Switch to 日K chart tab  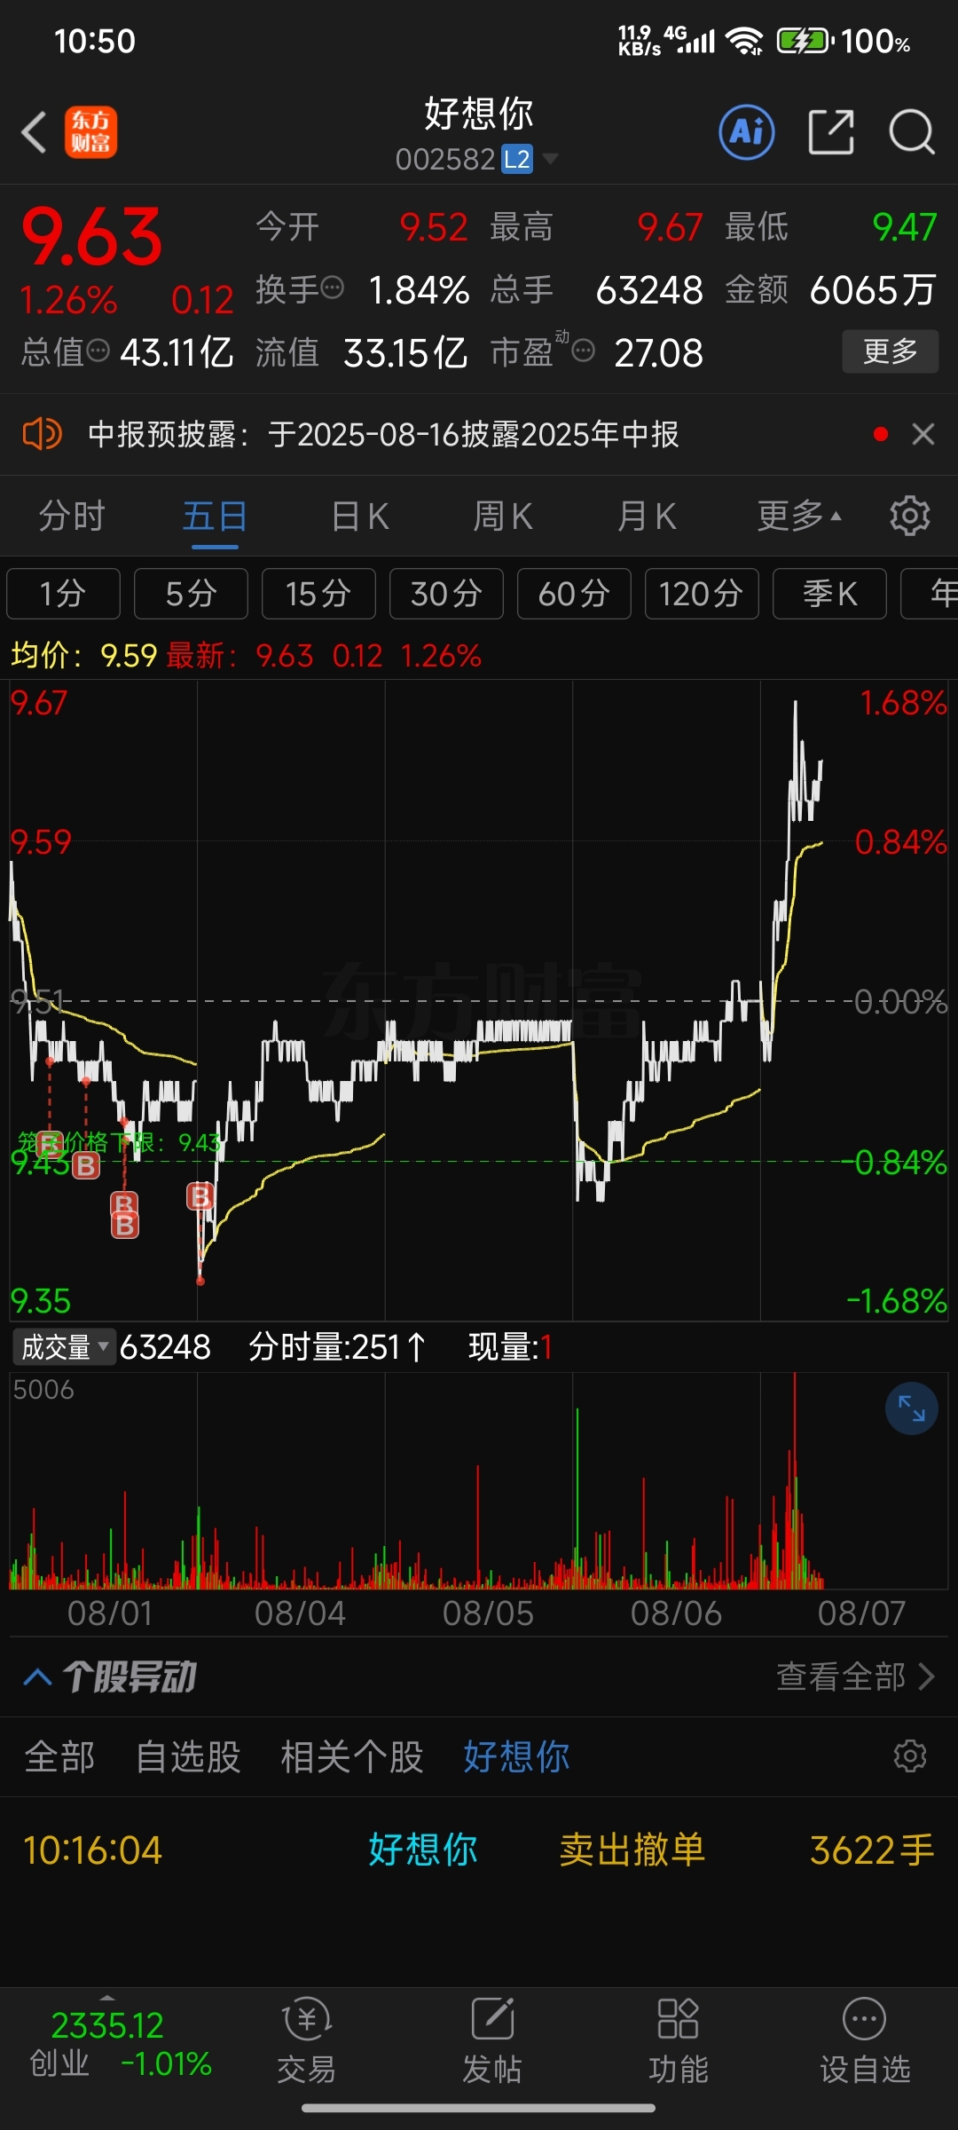(359, 516)
